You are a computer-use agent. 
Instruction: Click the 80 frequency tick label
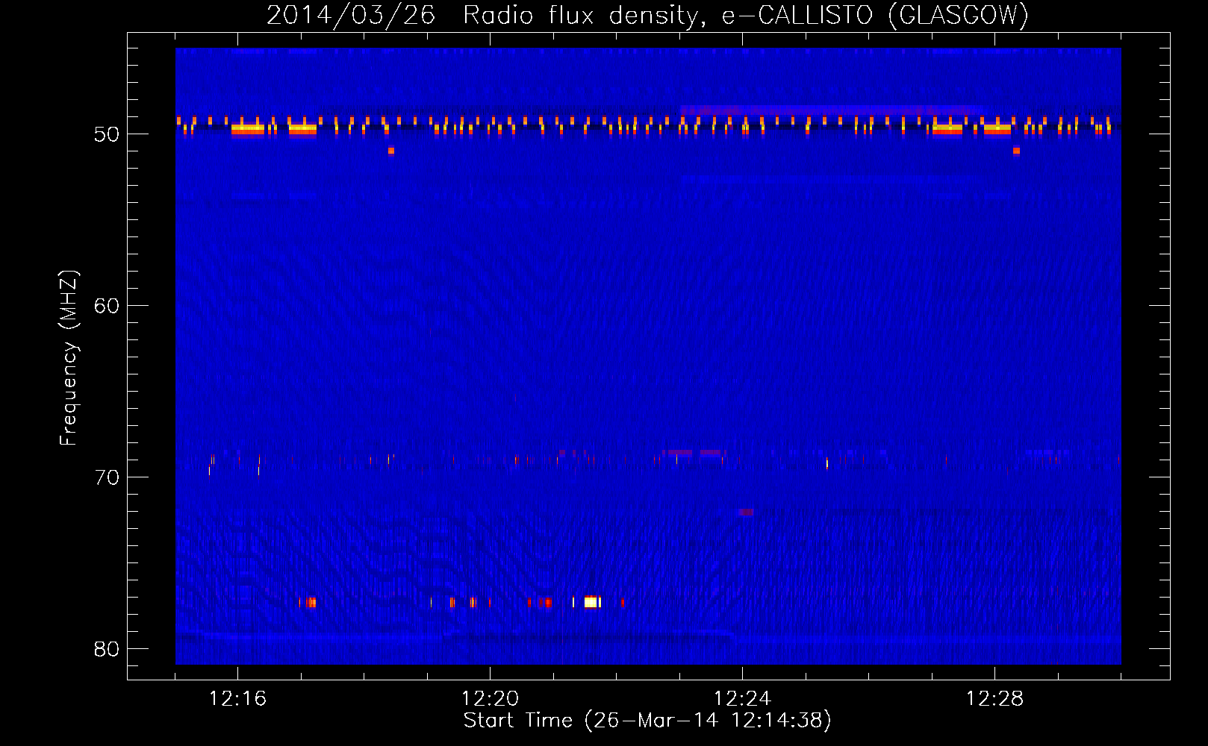pos(107,649)
